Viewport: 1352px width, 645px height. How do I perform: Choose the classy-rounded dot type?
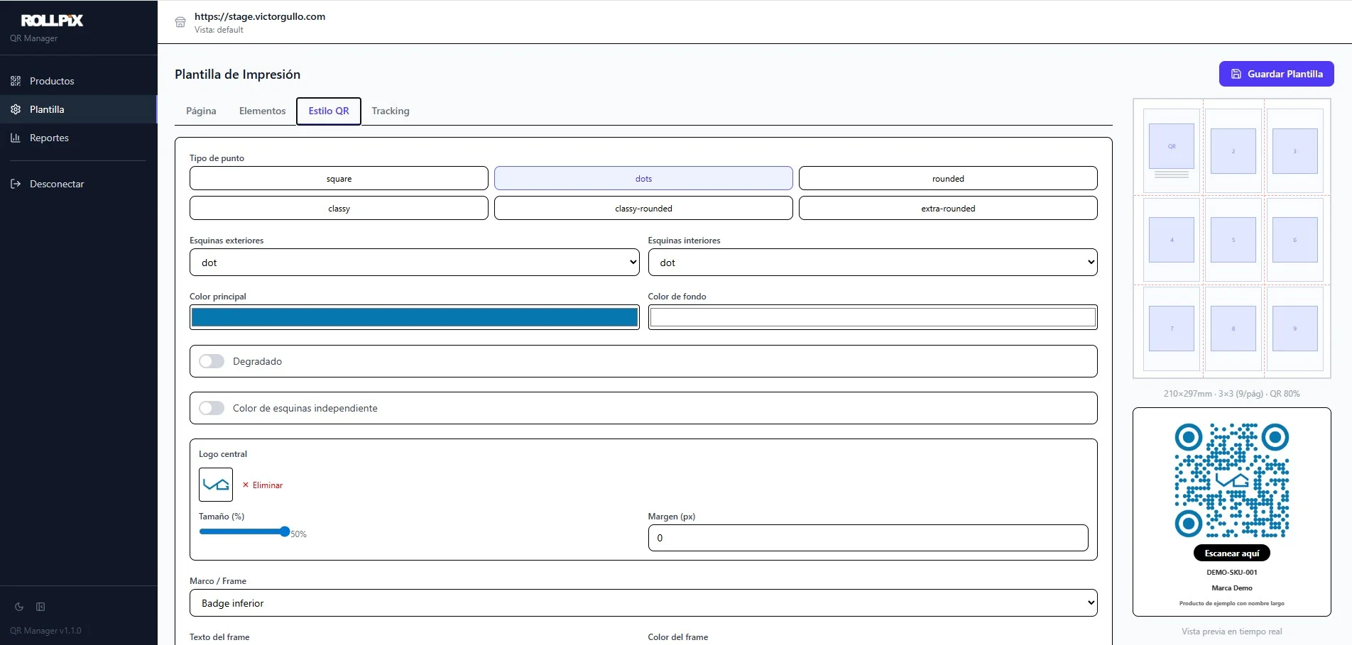pos(643,208)
